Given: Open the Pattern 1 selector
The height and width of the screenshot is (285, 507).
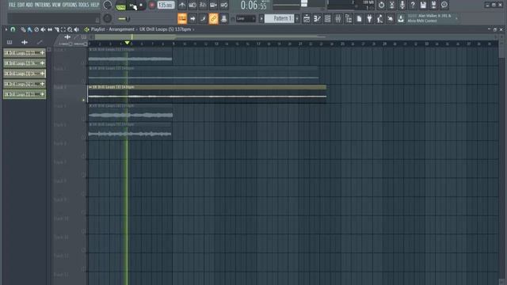Looking at the screenshot, I should pyautogui.click(x=280, y=19).
